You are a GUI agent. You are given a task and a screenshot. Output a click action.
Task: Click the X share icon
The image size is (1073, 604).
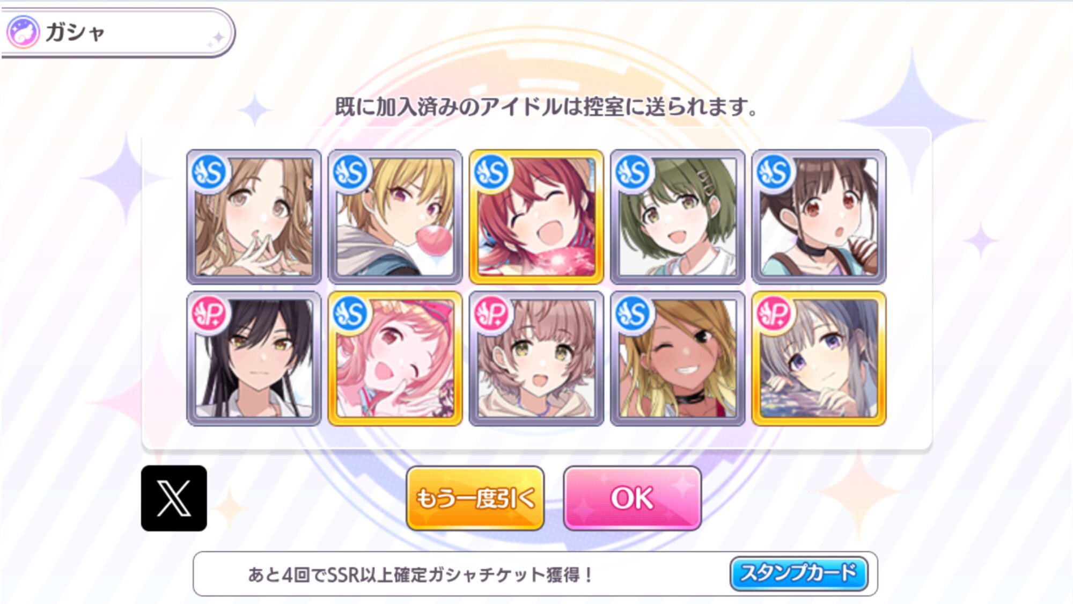[174, 498]
